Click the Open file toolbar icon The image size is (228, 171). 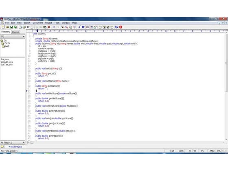pos(7,27)
